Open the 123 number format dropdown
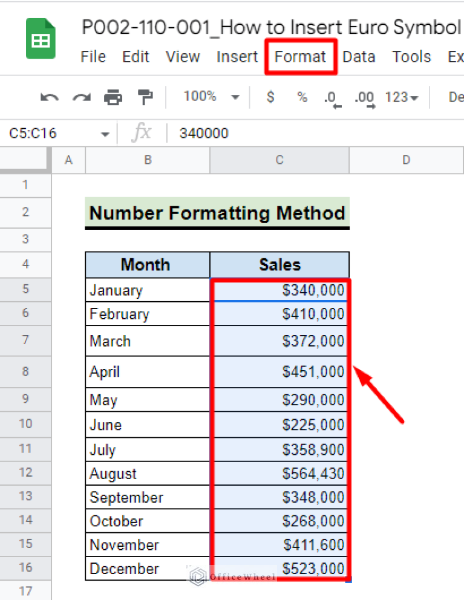464x600 pixels. click(400, 97)
